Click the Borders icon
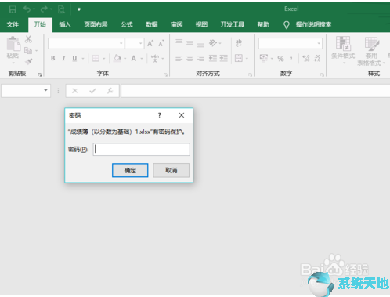This screenshot has width=390, height=297. [x=96, y=58]
